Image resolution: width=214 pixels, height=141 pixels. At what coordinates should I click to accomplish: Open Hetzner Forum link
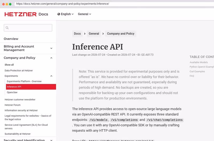click(x=13, y=105)
